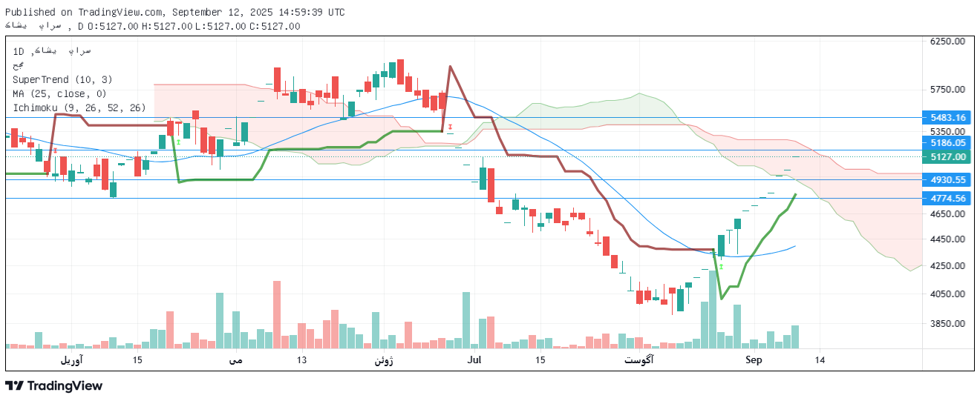Click the 1D interval label in chart legend
The image size is (980, 401).
click(x=19, y=51)
